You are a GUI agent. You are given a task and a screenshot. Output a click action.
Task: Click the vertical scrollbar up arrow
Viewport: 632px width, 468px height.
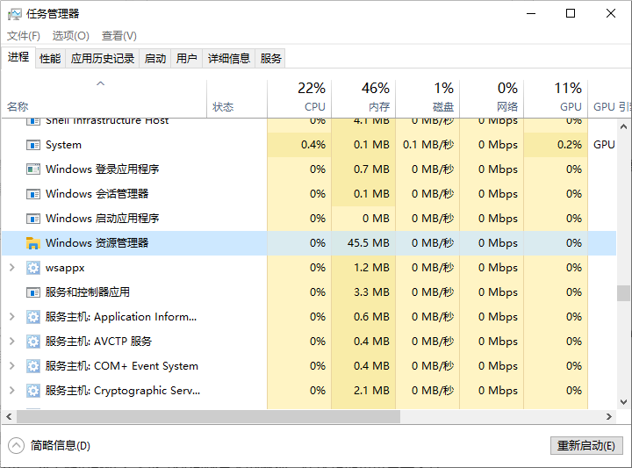tap(623, 126)
